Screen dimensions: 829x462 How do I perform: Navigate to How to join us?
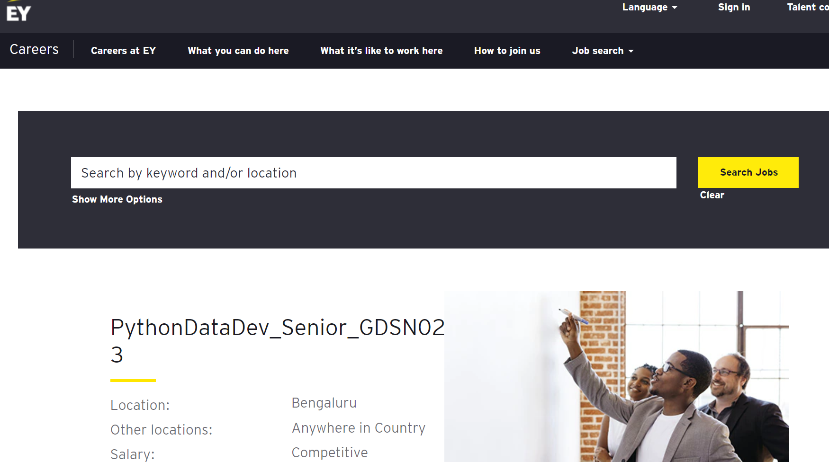point(507,51)
